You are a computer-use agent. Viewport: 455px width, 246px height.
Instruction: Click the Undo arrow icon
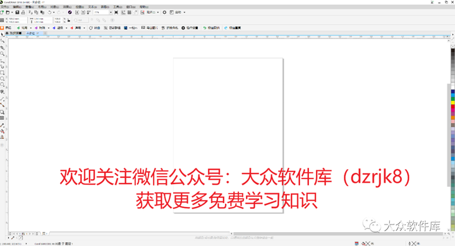coord(49,12)
